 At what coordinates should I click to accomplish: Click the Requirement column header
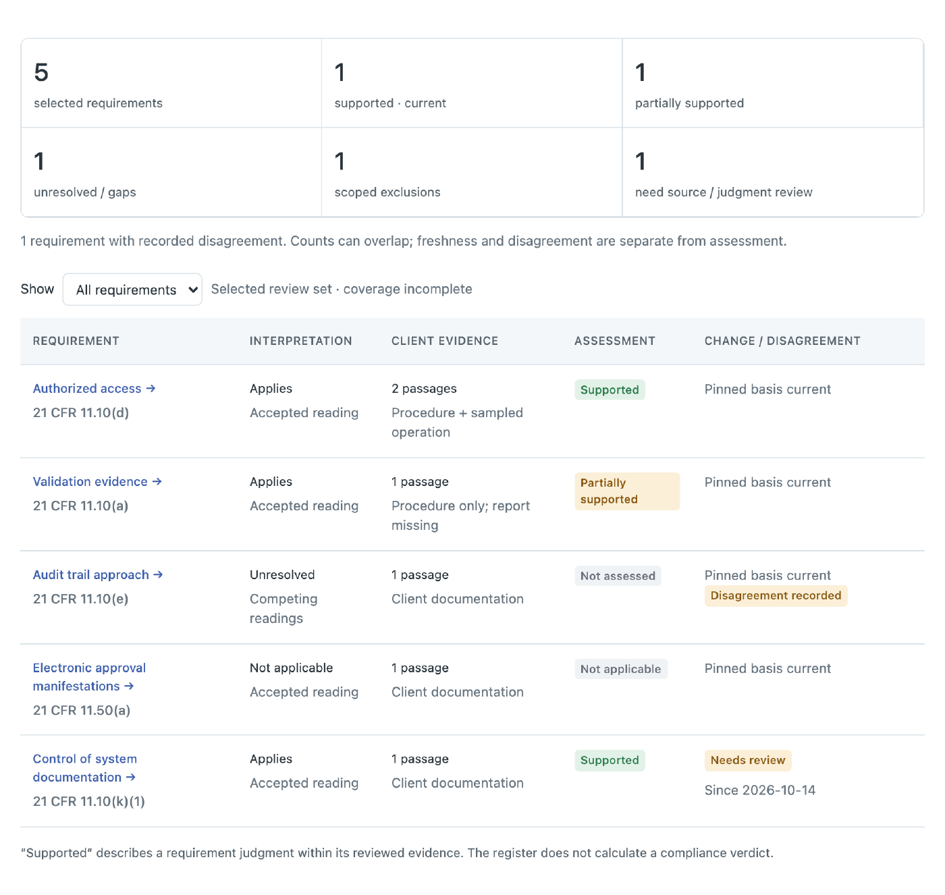click(x=76, y=342)
